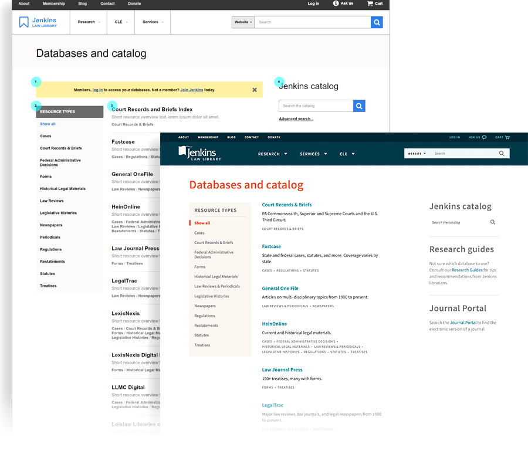Open Court Records & Briefs teal result link

point(287,205)
